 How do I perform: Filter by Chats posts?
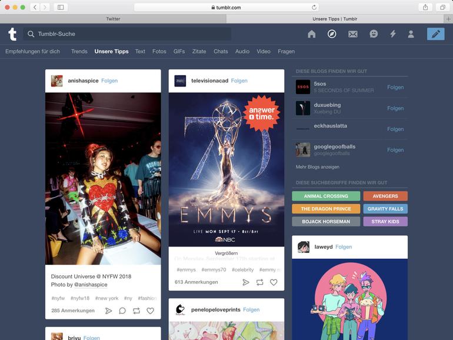[x=221, y=51]
